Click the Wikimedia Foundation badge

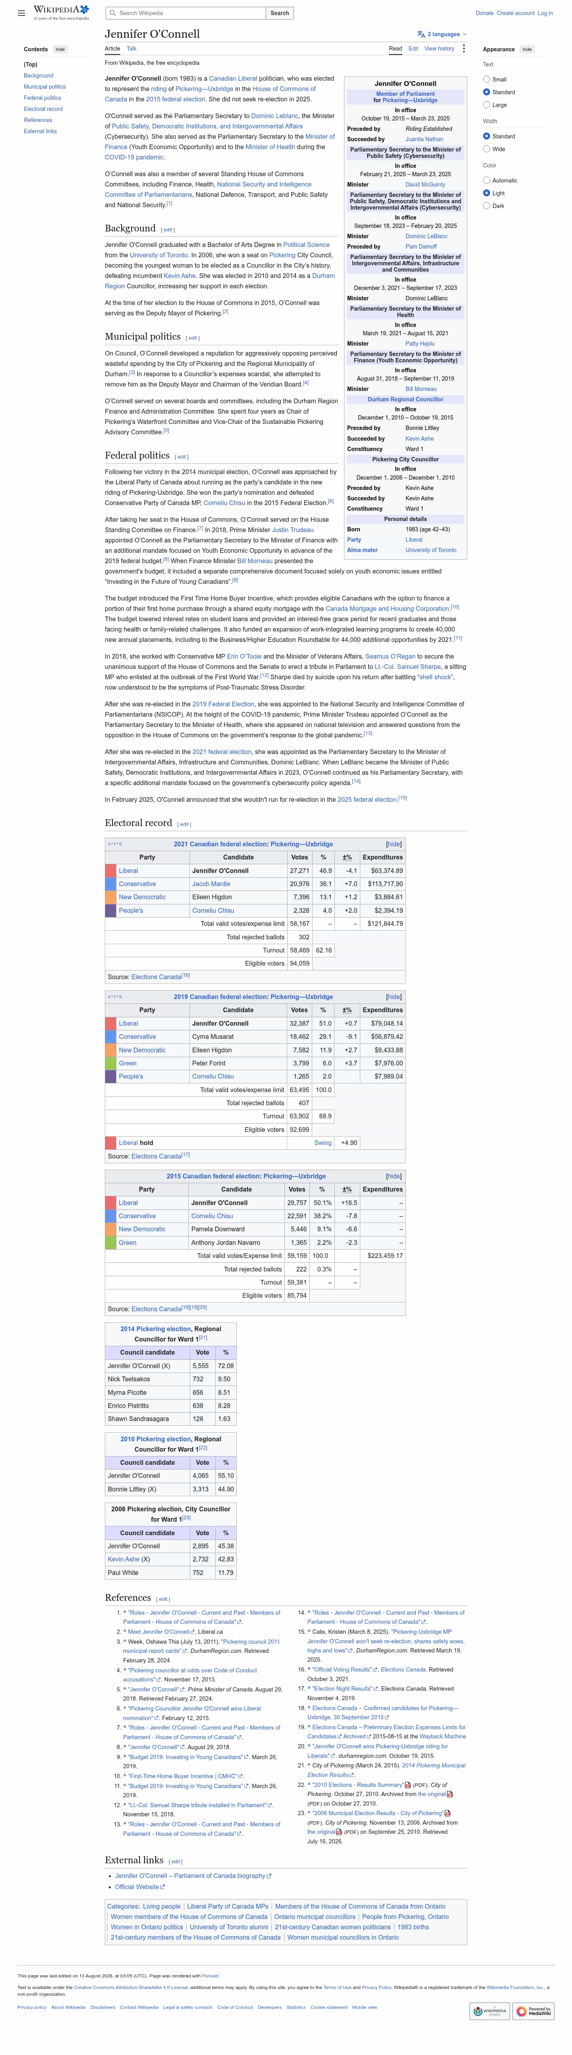(489, 2011)
